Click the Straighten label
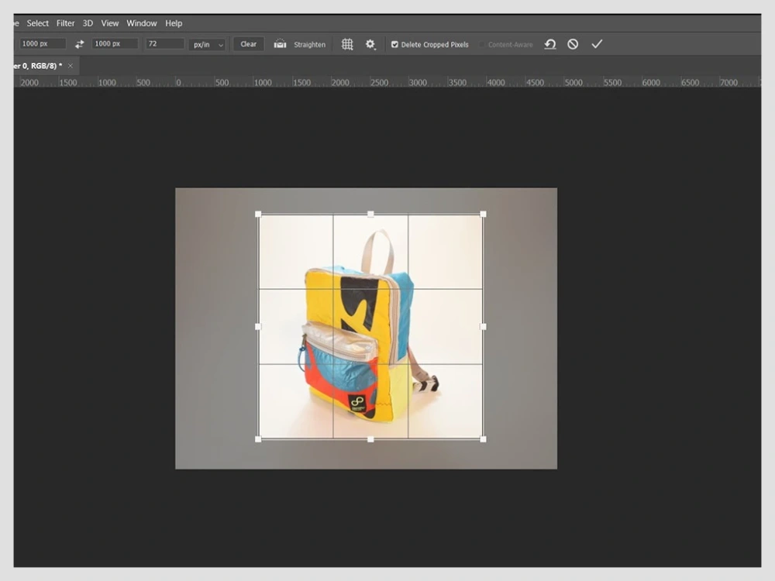 [309, 44]
